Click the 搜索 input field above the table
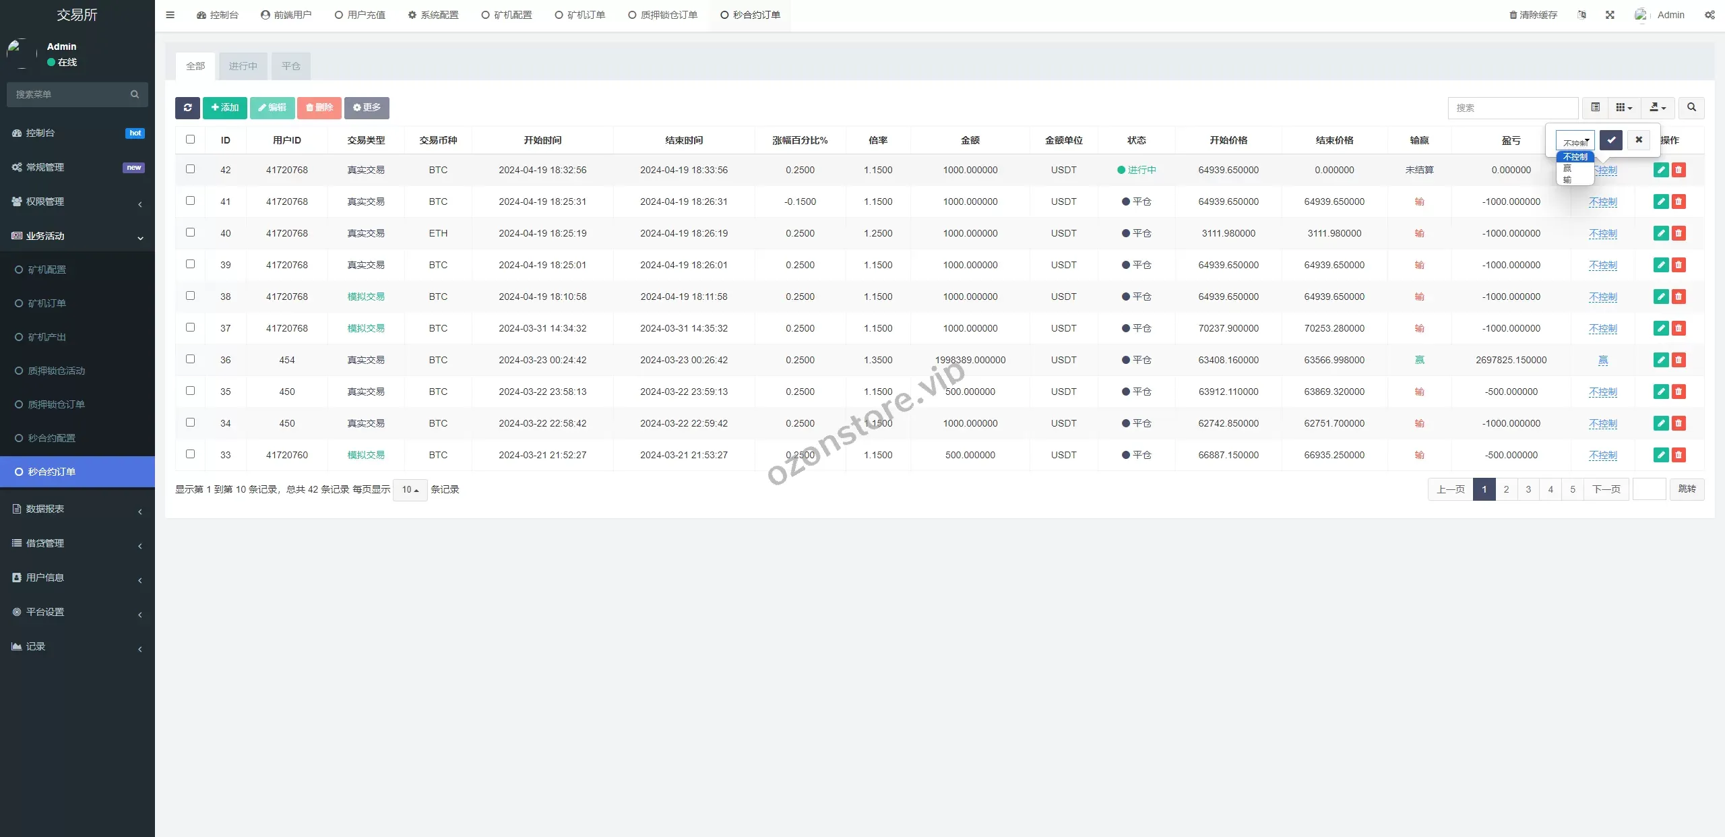Screen dimensions: 1725x837 1512,108
